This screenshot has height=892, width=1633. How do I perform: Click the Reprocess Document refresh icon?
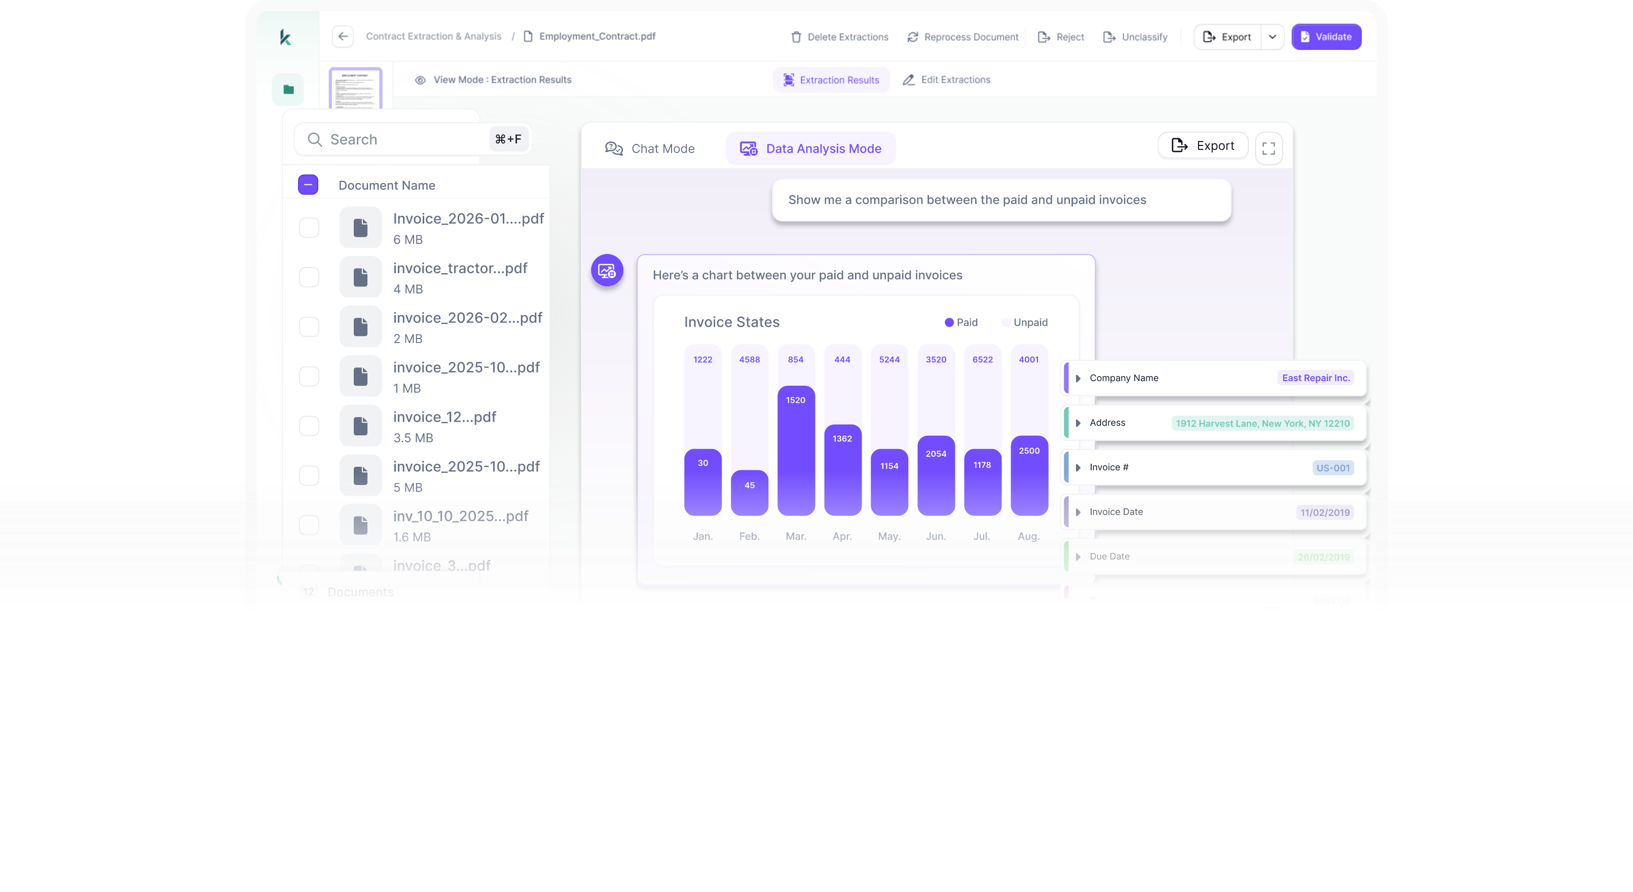[912, 37]
